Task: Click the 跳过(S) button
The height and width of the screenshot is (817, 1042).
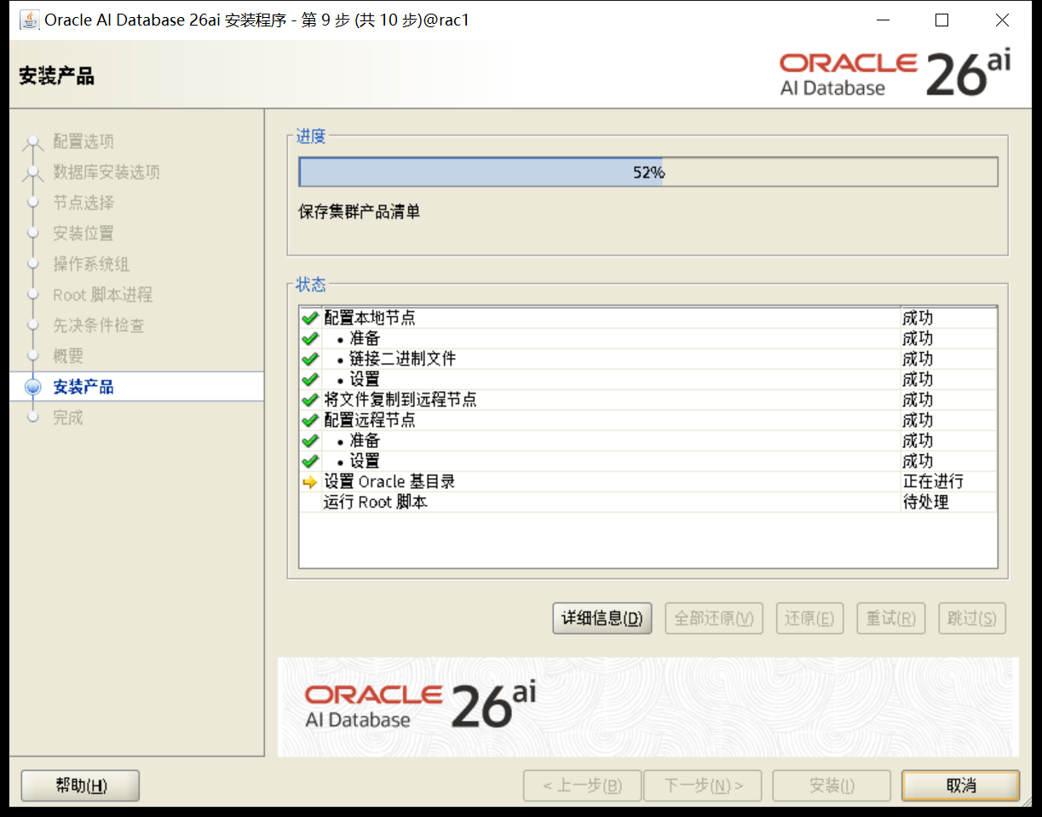Action: pos(972,619)
